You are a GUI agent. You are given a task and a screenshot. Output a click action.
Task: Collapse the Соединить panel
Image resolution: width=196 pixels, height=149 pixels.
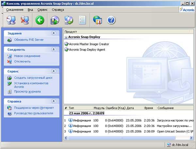(x=54, y=49)
